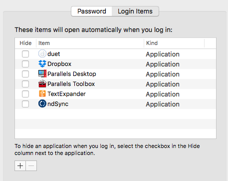Click the Parallels Toolbox app icon

pyautogui.click(x=42, y=84)
